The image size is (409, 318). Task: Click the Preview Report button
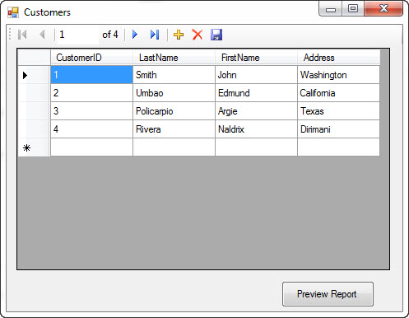pyautogui.click(x=328, y=294)
